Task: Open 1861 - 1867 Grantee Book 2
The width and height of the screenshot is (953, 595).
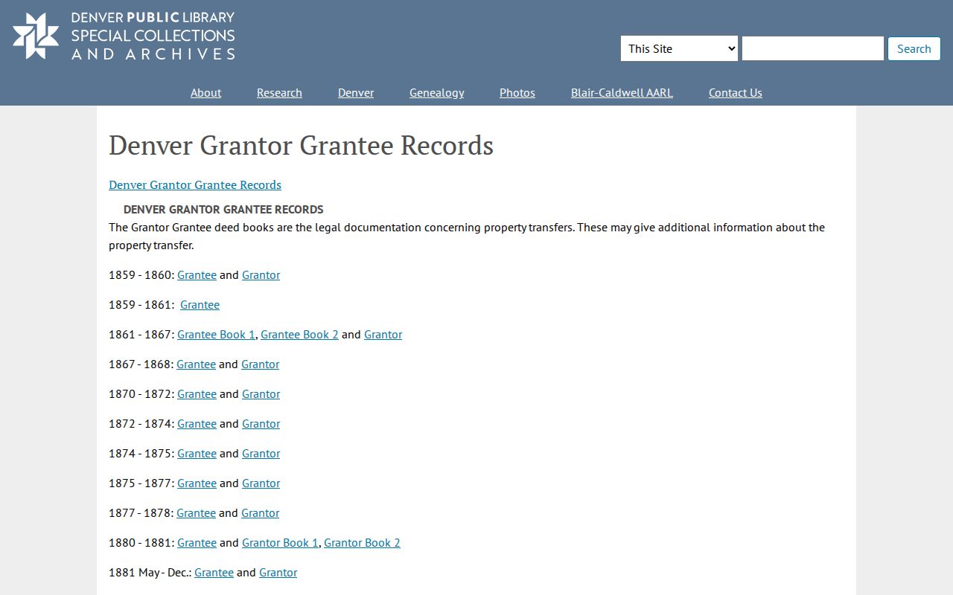Action: [x=299, y=334]
